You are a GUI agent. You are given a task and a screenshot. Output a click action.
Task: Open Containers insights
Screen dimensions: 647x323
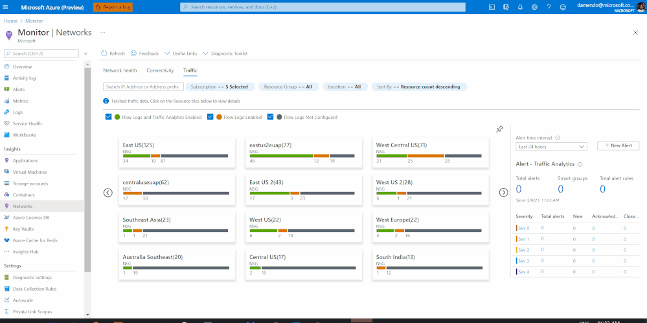23,195
